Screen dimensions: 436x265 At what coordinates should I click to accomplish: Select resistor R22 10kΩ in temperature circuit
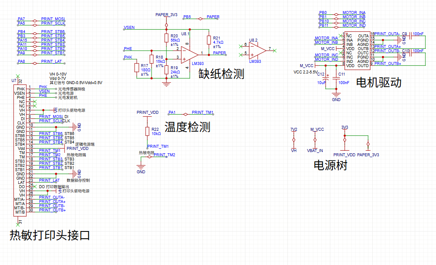[147, 131]
